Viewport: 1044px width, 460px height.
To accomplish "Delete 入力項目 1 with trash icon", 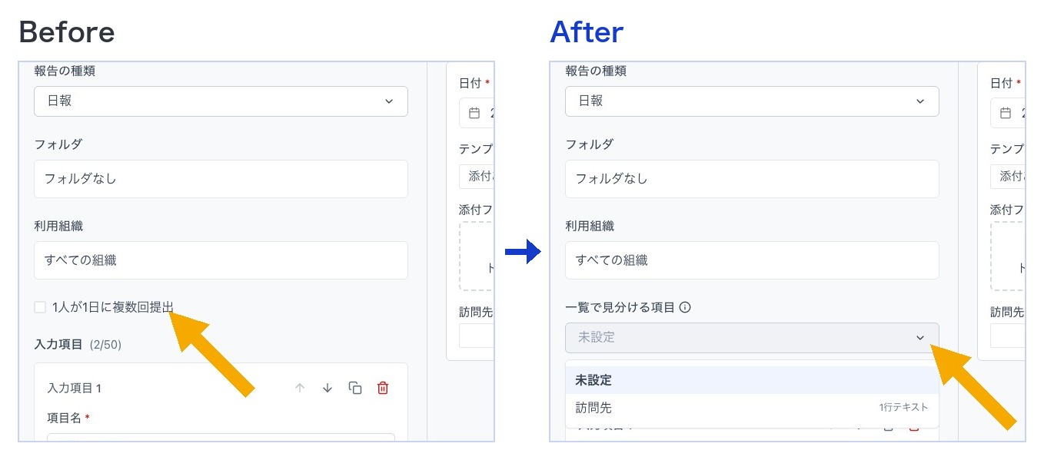I will tap(383, 388).
